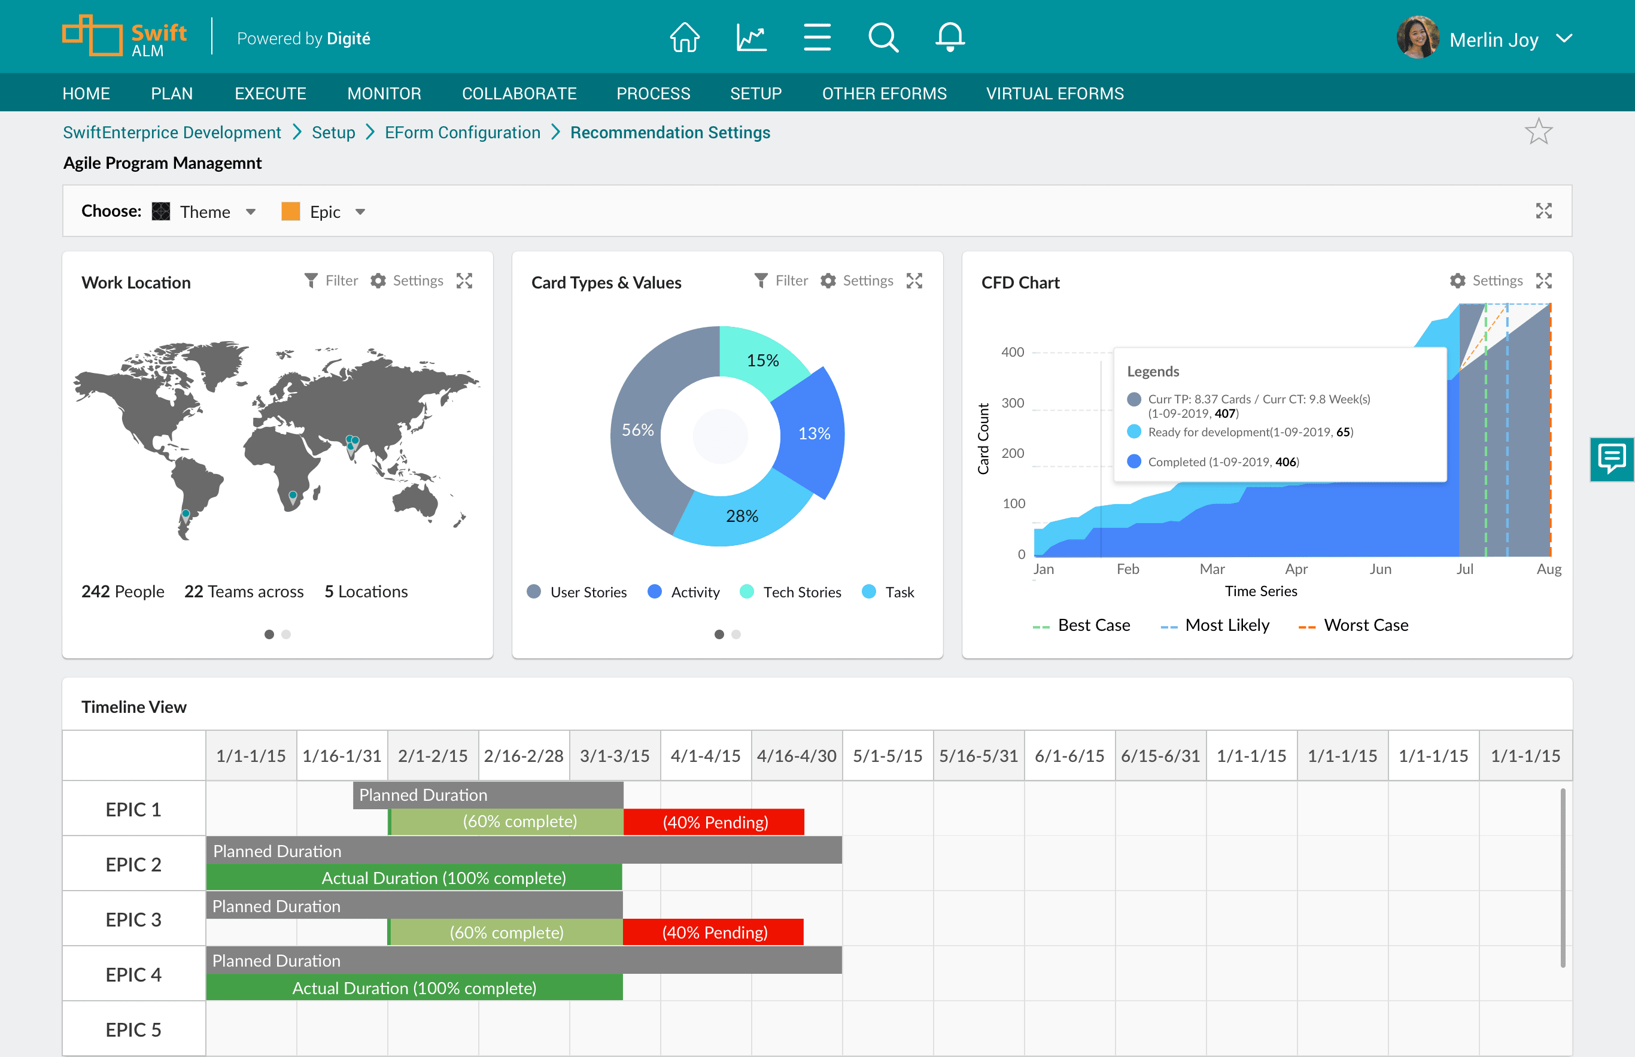Click the search magnifier icon
1635x1057 pixels.
pyautogui.click(x=883, y=38)
